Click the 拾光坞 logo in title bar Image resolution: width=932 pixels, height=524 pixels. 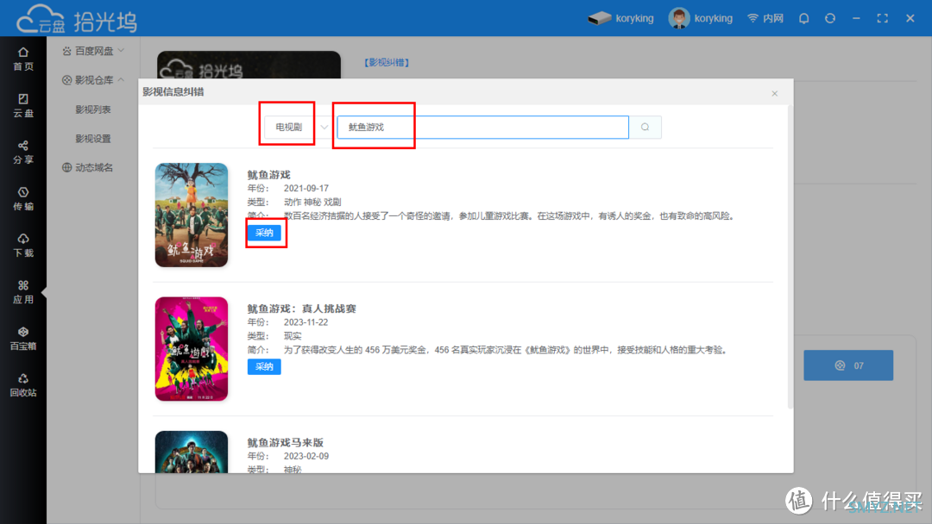click(78, 19)
